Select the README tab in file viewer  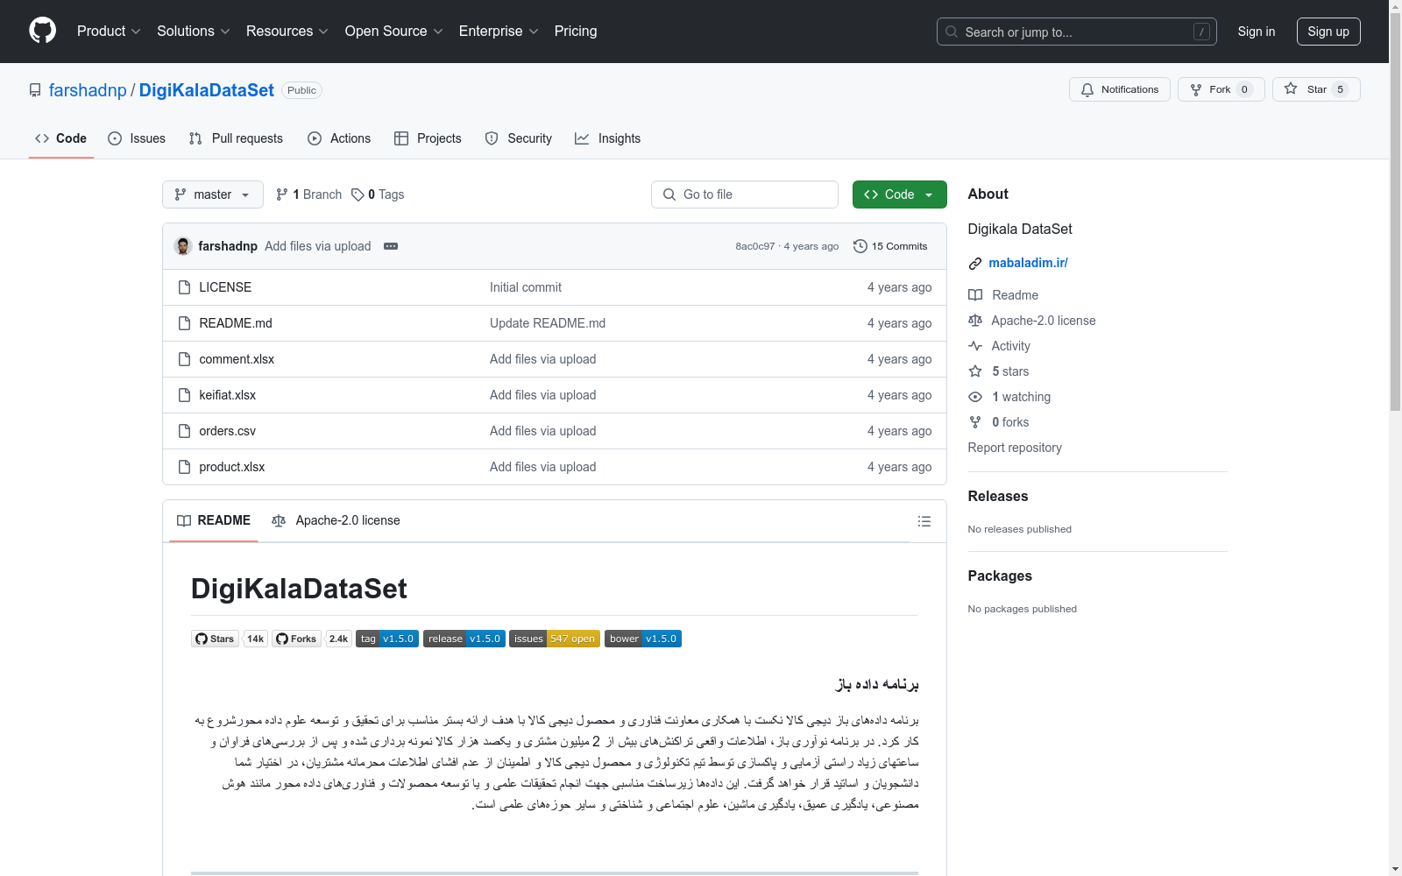pos(214,520)
